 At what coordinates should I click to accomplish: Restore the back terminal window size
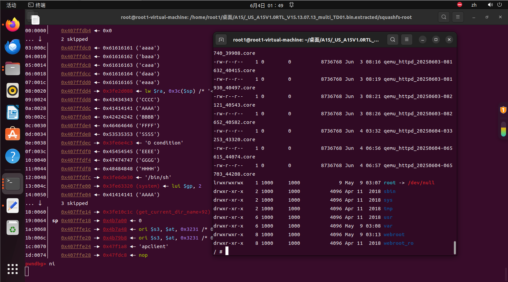(487, 17)
